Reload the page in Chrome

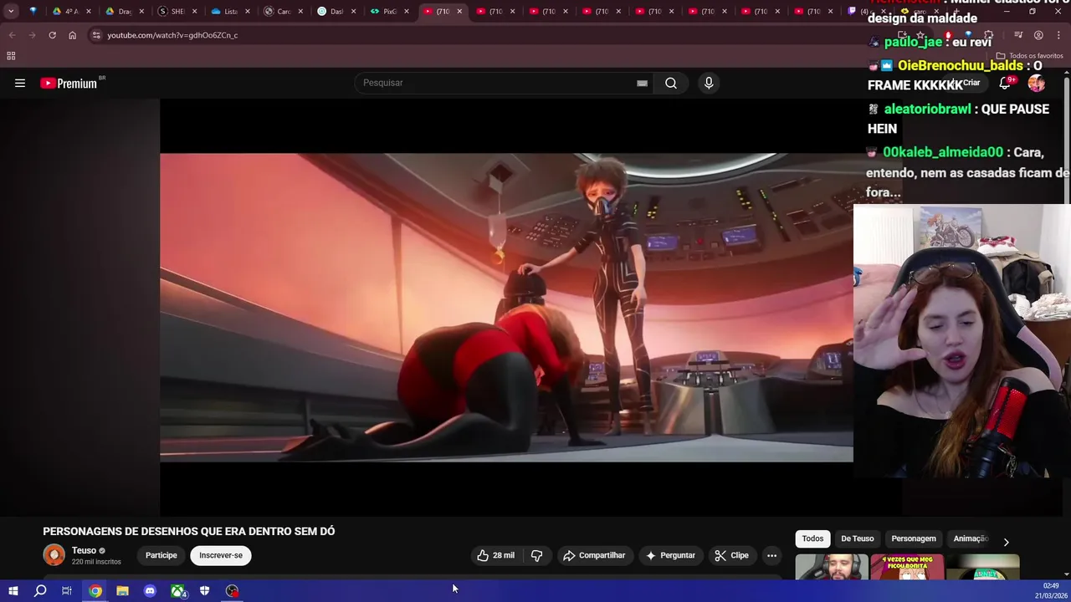point(52,35)
